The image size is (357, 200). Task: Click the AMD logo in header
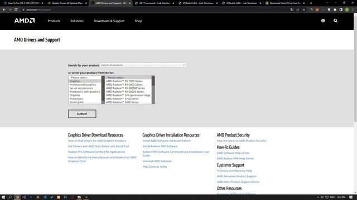click(x=25, y=21)
